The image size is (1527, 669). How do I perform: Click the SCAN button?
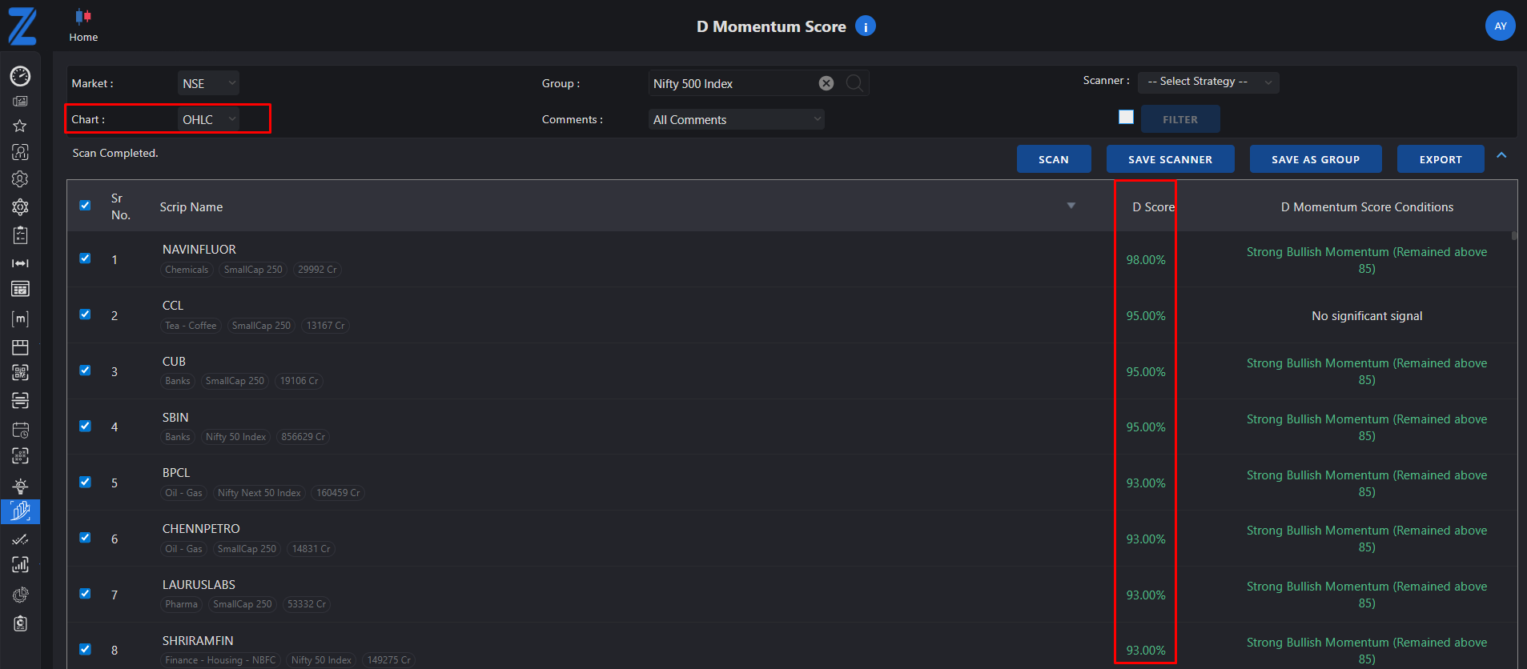coord(1053,159)
